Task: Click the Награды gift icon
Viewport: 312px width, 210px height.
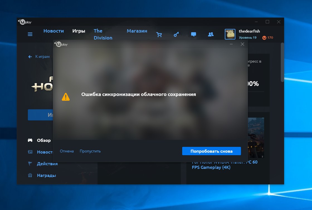Action: pos(30,175)
